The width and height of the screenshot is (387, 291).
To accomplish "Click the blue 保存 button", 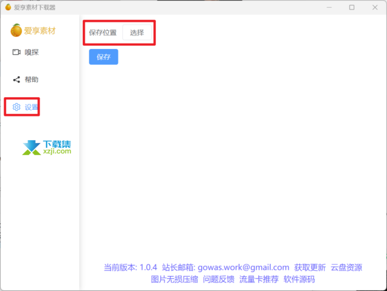I will point(103,57).
